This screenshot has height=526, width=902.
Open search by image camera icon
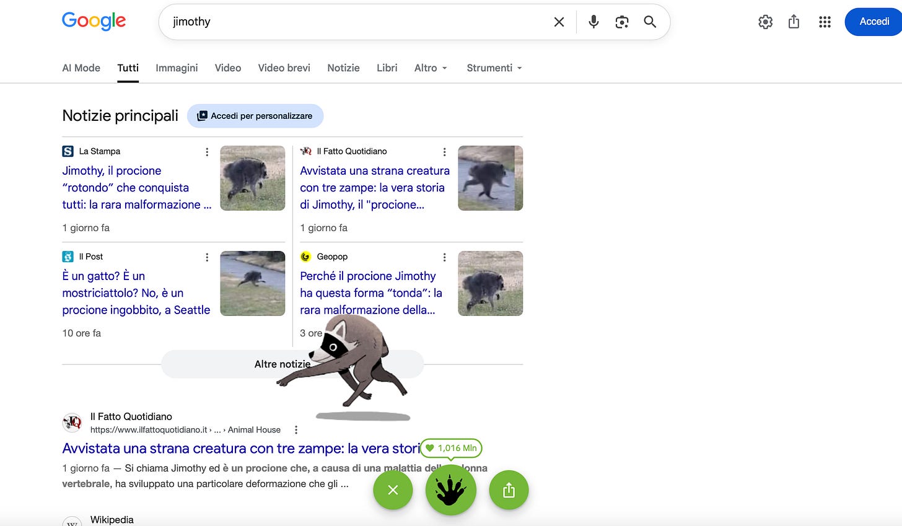coord(622,22)
